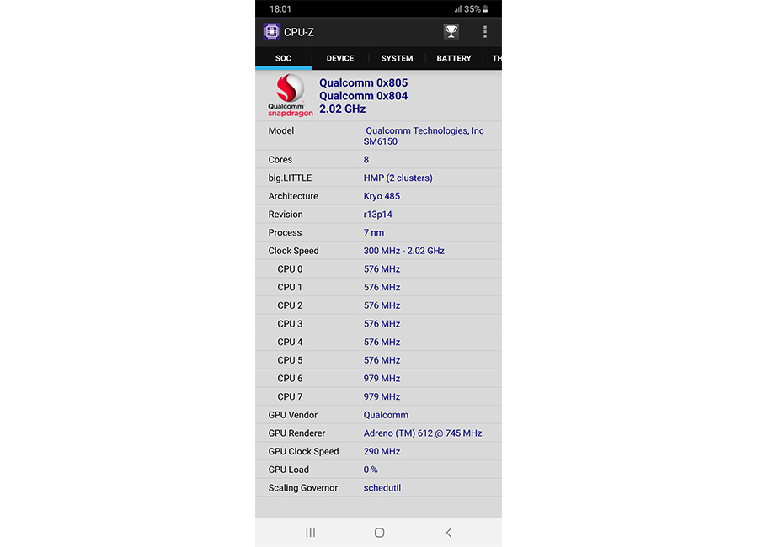Screen dimensions: 758x547
Task: Open the trophy validation icon
Action: click(451, 31)
